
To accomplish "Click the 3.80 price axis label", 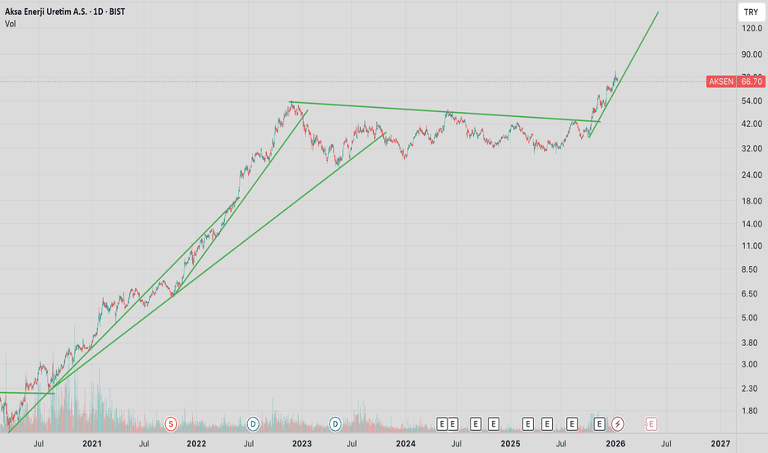I will coord(750,343).
